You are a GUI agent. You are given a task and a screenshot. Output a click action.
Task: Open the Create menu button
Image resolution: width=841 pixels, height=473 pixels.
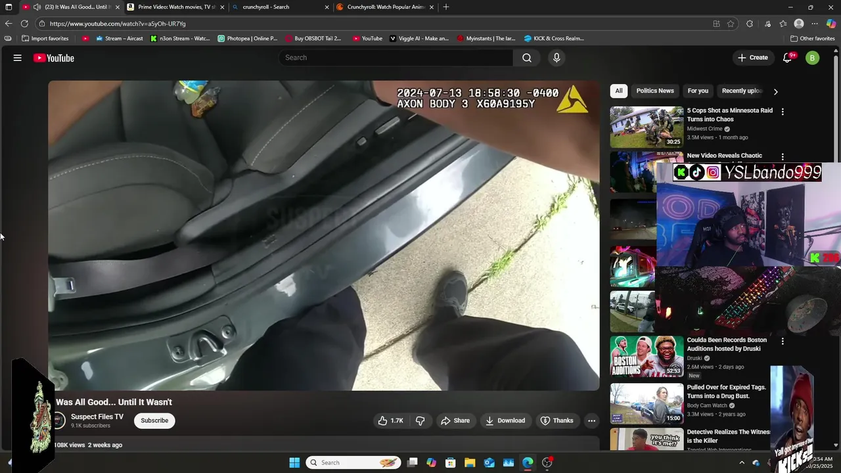[752, 58]
